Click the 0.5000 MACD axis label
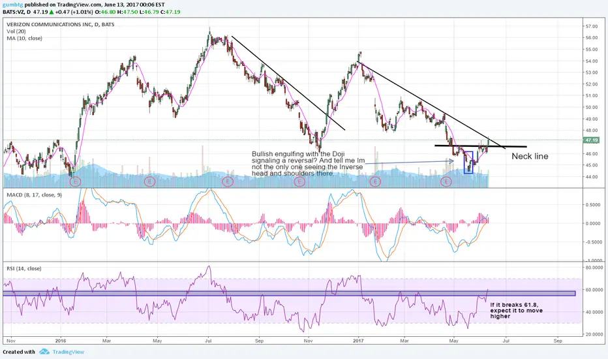608x359 pixels. (593, 205)
